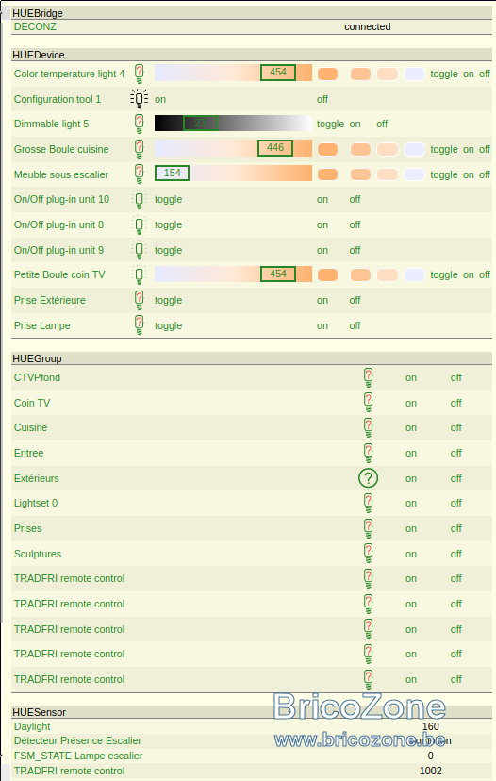
Task: Click the Extérieurs group question mark icon
Action: click(368, 478)
